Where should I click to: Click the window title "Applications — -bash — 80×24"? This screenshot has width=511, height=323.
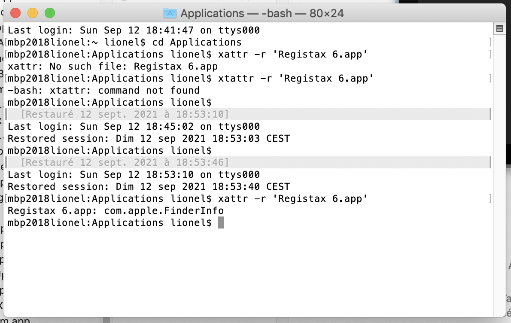point(262,13)
